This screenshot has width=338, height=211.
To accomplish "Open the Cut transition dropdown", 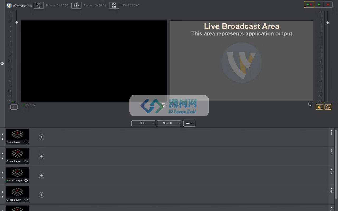I will 143,123.
